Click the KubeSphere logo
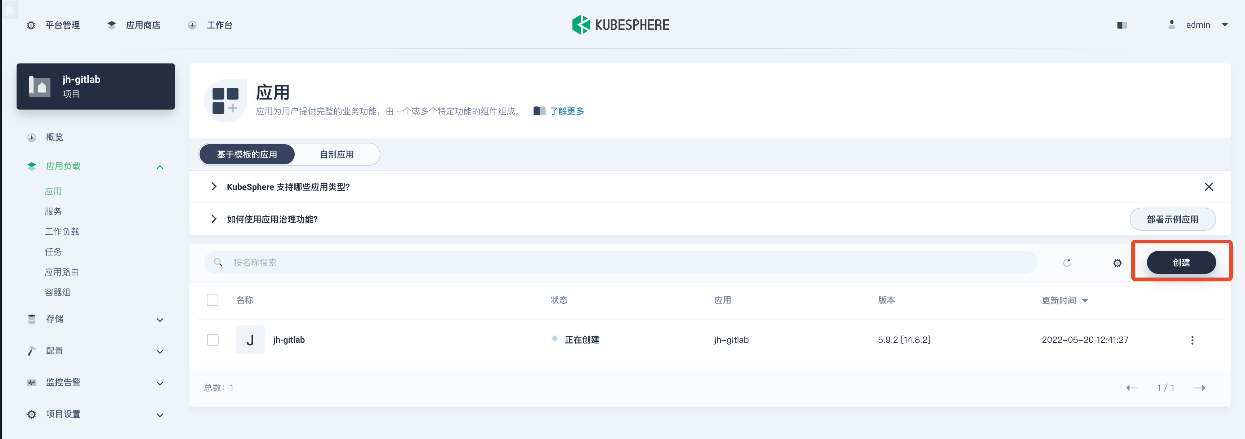Screen dimensions: 1245x439 tap(621, 25)
